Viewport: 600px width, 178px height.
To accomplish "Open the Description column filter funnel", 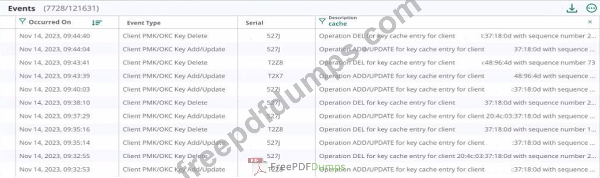I will pyautogui.click(x=322, y=21).
